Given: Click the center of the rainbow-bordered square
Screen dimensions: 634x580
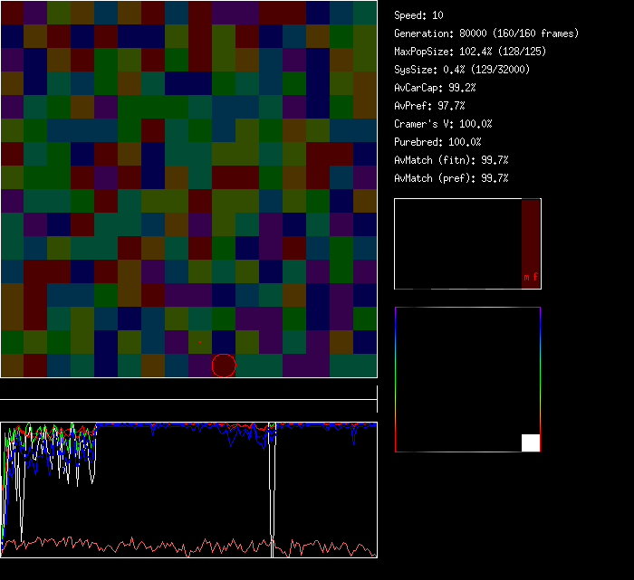Looking at the screenshot, I should [467, 379].
